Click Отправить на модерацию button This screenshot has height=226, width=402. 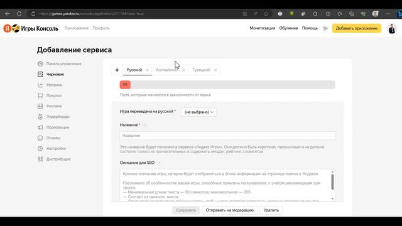(229, 210)
